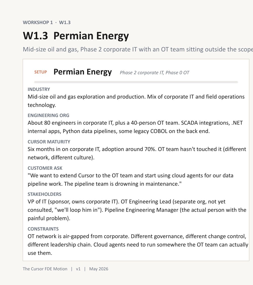The width and height of the screenshot is (253, 285).
Task: Click the paragraph about VP of IT sponsor
Action: [137, 210]
